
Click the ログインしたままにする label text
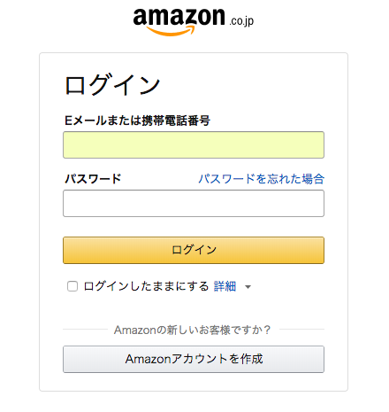146,286
